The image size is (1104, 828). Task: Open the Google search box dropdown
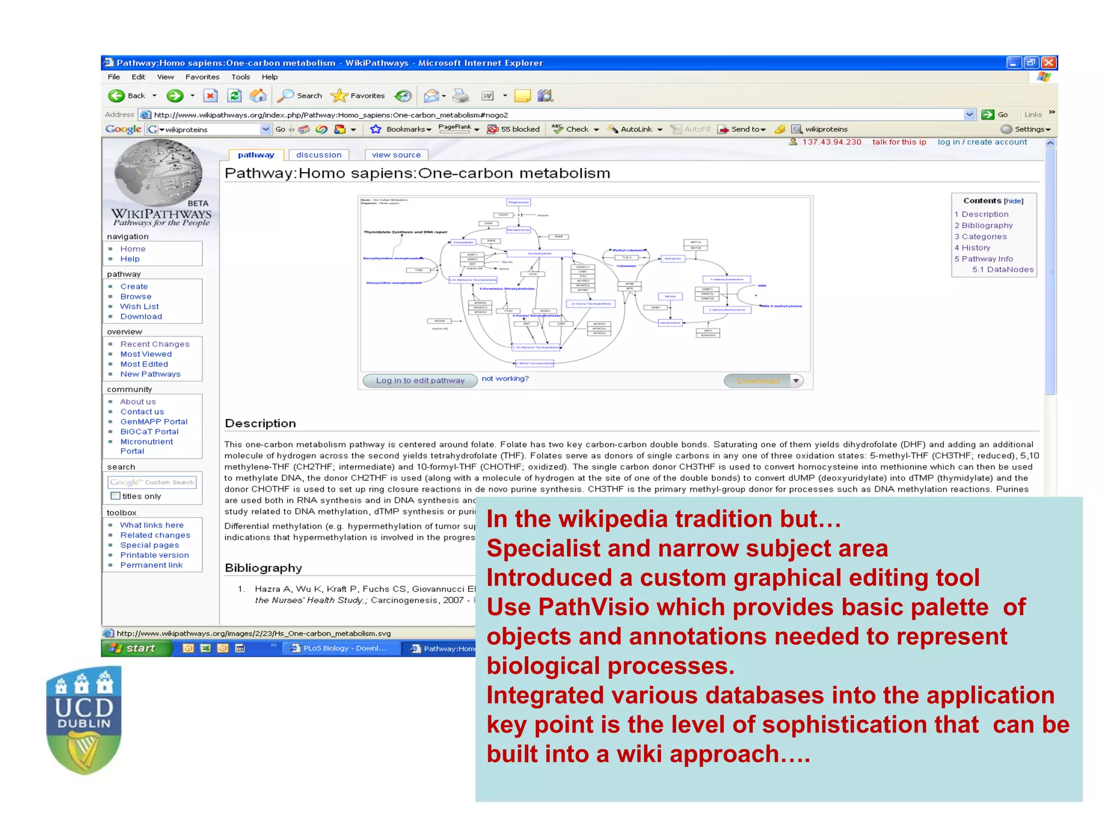(265, 129)
